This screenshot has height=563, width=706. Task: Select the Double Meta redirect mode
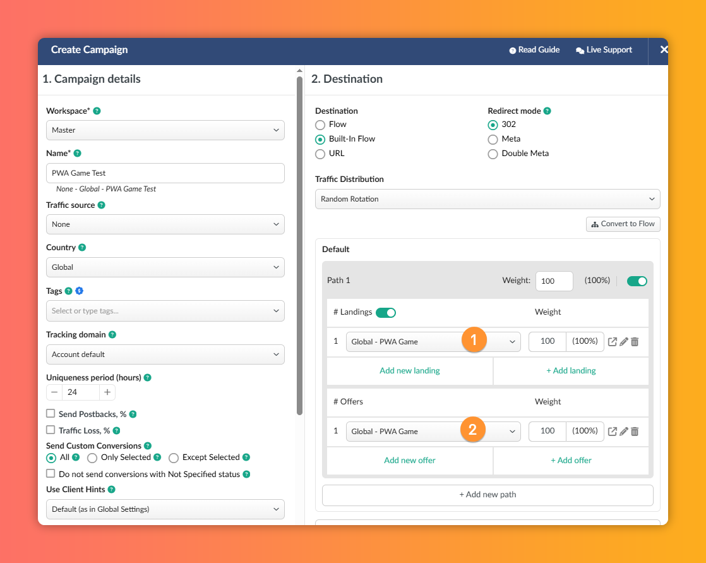(493, 154)
